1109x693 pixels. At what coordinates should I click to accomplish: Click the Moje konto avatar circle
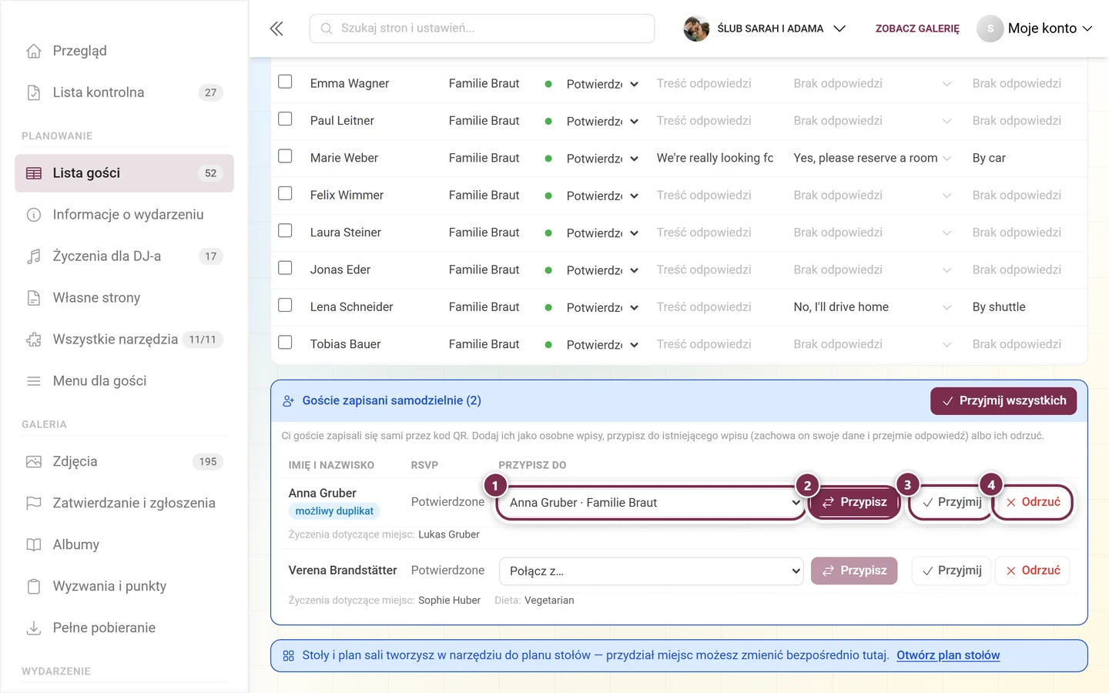tap(990, 28)
